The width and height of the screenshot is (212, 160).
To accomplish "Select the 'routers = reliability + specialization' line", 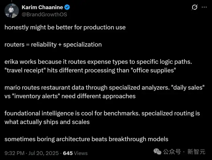I will pyautogui.click(x=53, y=44).
